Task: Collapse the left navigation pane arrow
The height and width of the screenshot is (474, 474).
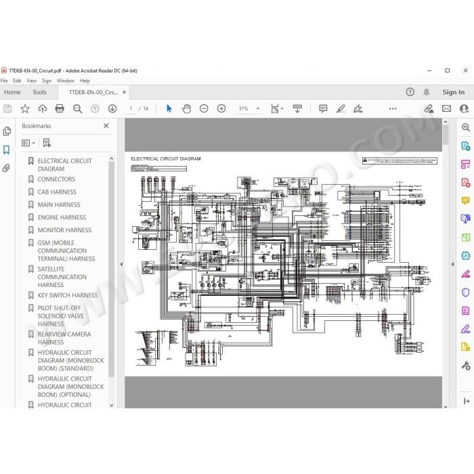Action: (x=121, y=264)
